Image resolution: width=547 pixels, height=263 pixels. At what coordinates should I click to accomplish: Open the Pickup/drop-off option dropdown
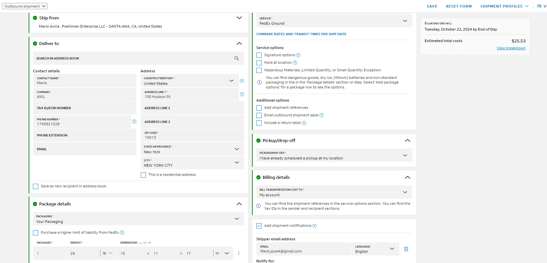334,155
